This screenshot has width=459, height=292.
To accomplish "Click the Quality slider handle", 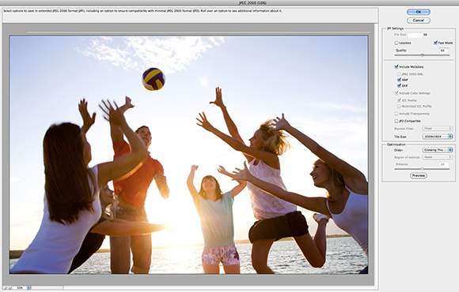I will (x=422, y=55).
